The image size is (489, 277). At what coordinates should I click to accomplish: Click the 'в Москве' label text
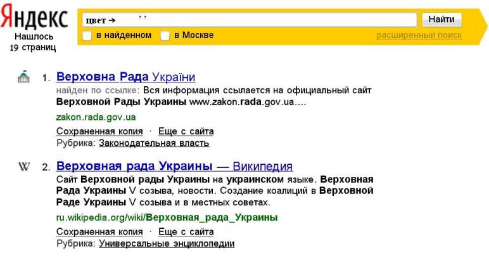[194, 35]
